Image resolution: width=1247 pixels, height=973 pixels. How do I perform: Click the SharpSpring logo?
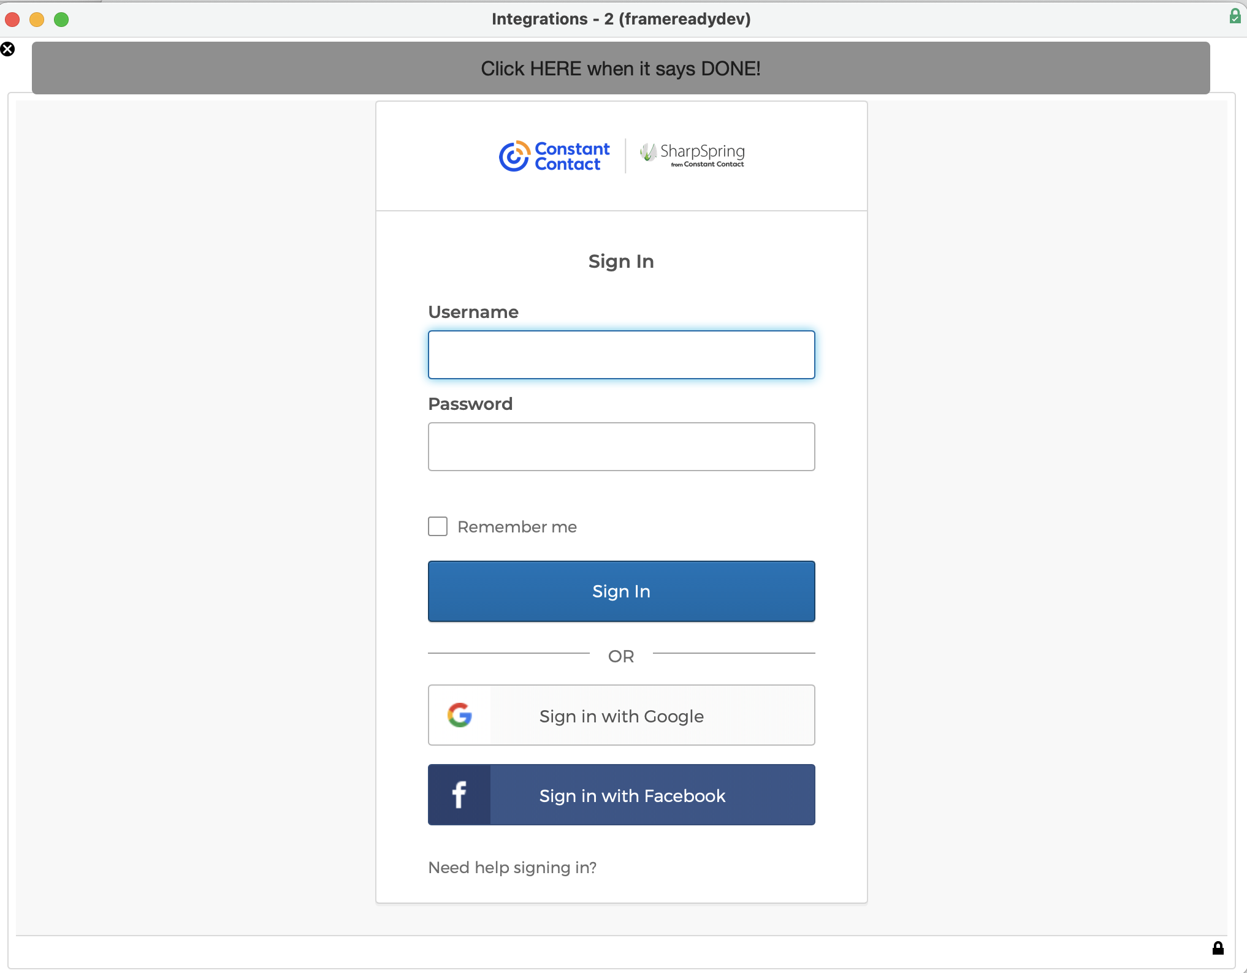(x=692, y=155)
